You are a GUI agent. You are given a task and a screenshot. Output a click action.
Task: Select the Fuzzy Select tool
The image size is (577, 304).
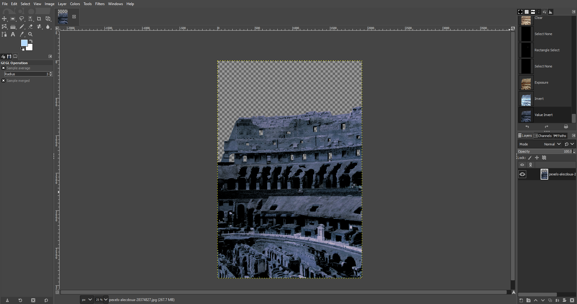point(30,19)
